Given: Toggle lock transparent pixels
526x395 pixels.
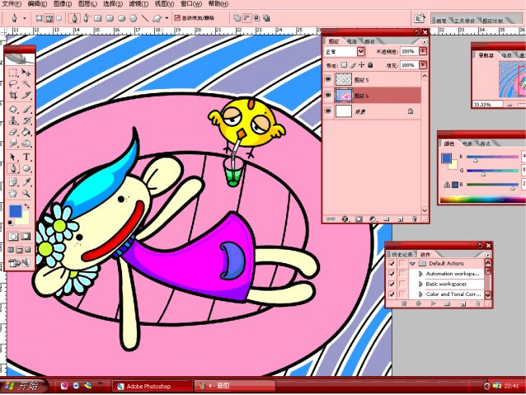Looking at the screenshot, I should [344, 65].
